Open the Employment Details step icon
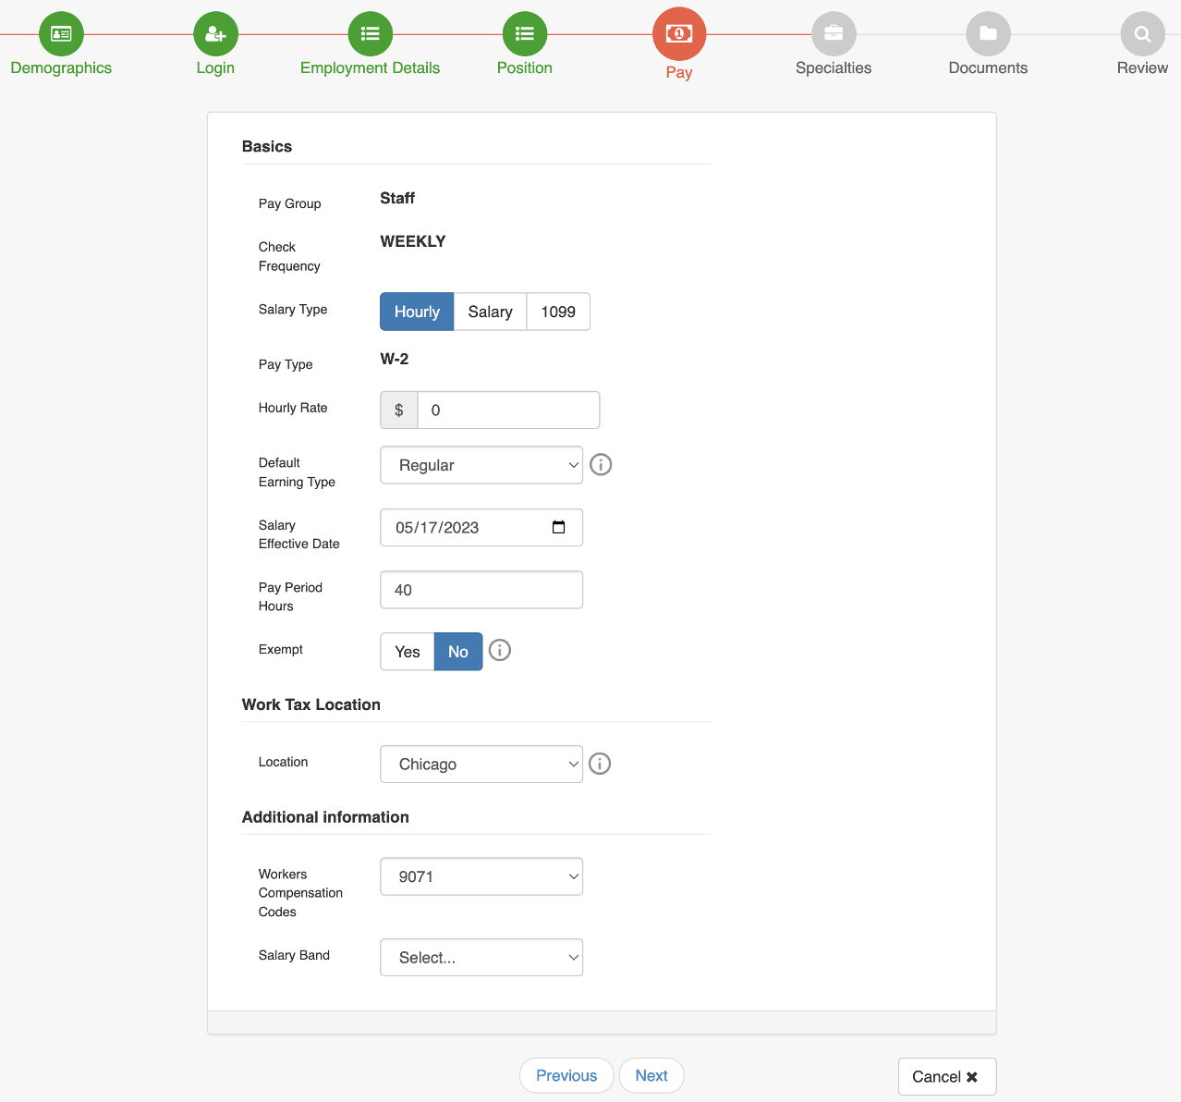This screenshot has width=1181, height=1102. pos(370,32)
